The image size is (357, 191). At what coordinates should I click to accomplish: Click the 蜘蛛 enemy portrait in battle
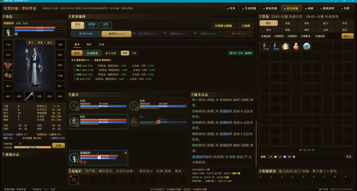[x=74, y=122]
